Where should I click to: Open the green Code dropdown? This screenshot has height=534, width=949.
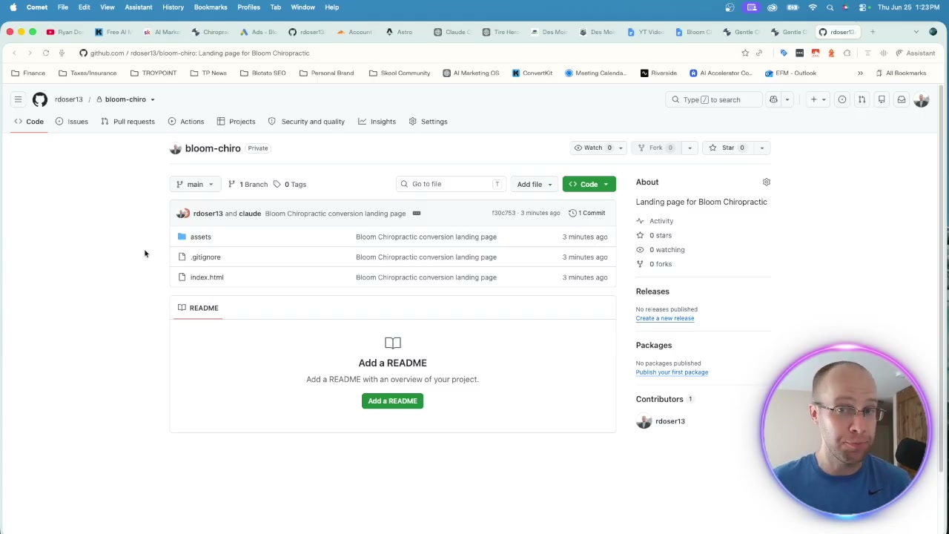point(589,184)
